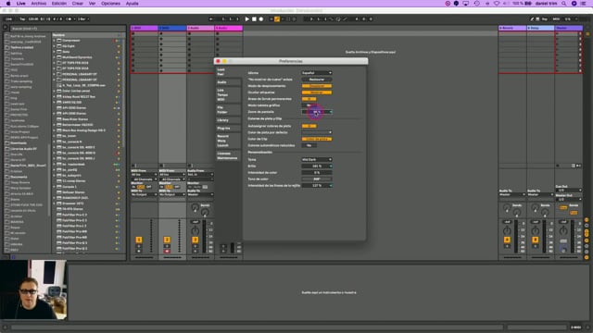Select the Link Tempo MIDI preferences tab
Viewport: 593px width, 333px height.
229,94
